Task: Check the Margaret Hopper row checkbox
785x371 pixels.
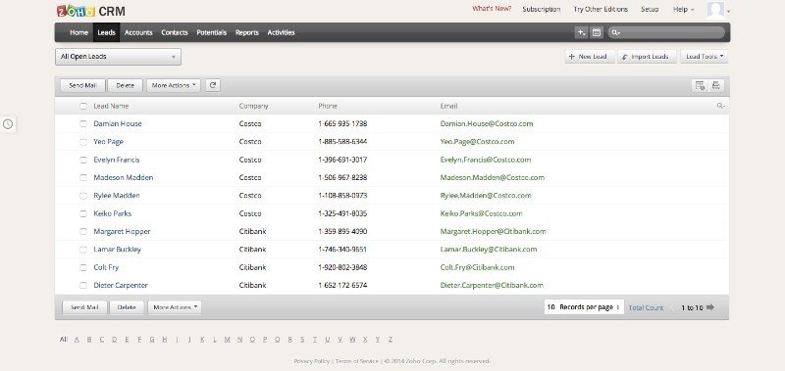Action: tap(83, 232)
